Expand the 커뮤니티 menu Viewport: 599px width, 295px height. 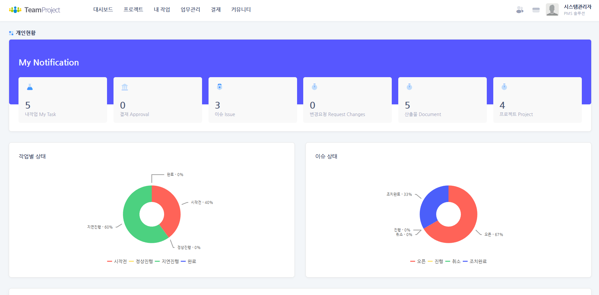coord(241,10)
